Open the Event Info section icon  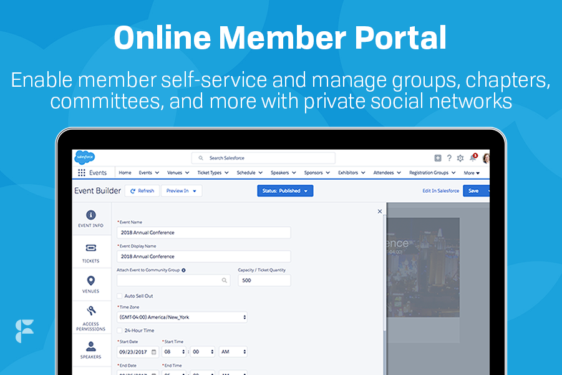[90, 214]
